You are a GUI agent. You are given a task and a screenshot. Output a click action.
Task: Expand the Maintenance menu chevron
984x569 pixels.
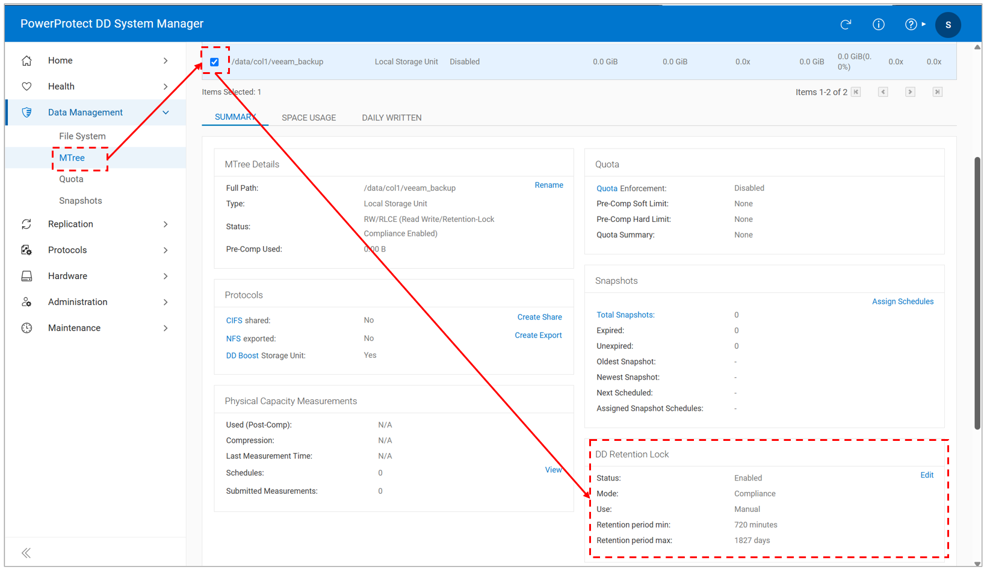pos(166,328)
